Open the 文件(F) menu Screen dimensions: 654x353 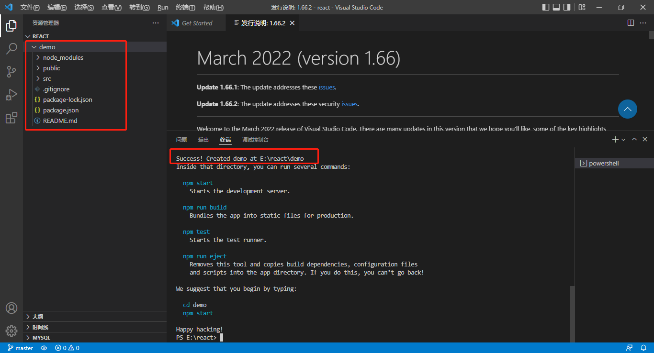(x=30, y=7)
